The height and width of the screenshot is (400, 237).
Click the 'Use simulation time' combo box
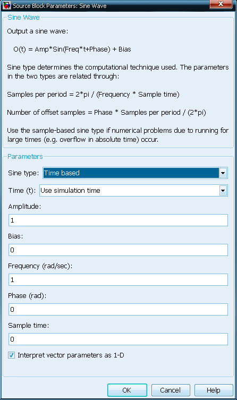point(133,191)
